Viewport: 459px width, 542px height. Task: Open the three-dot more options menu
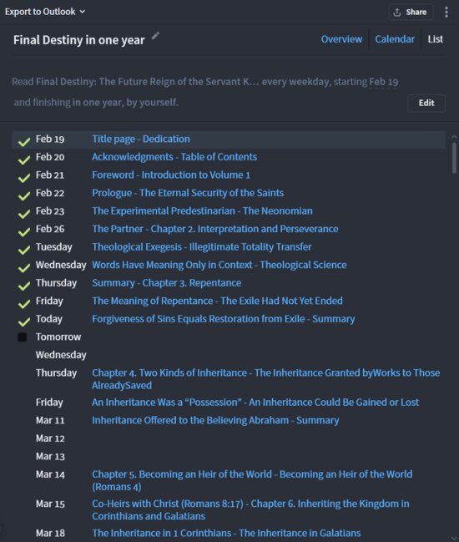[446, 12]
